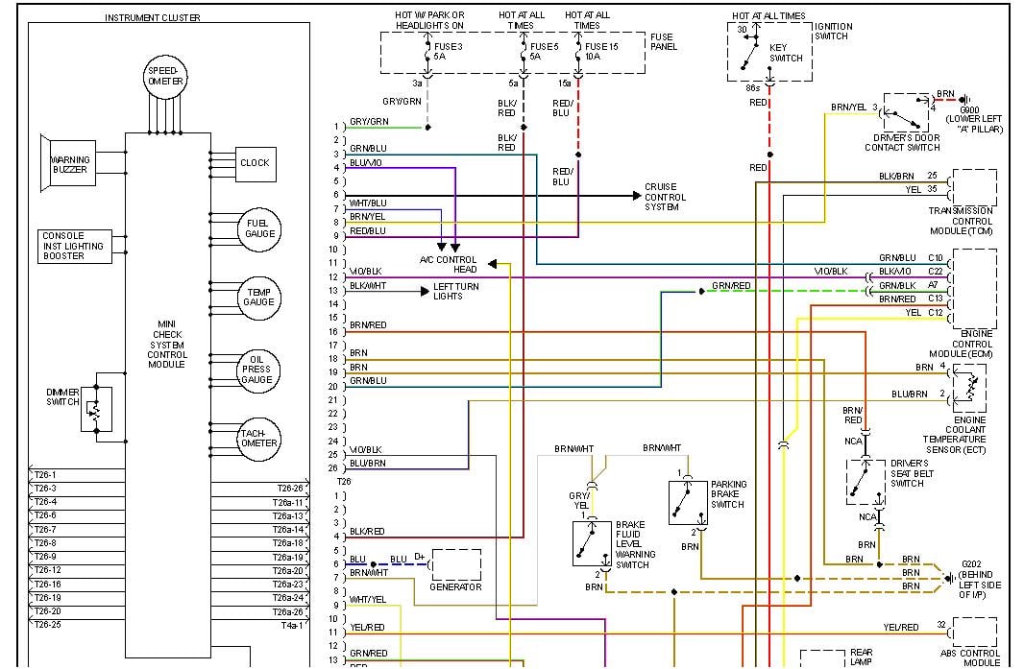The width and height of the screenshot is (1024, 669).
Task: Select the Oil Press Gauge circle
Action: [x=258, y=370]
